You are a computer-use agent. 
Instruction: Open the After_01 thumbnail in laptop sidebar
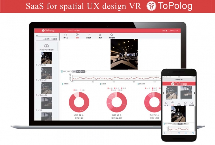click(47, 58)
